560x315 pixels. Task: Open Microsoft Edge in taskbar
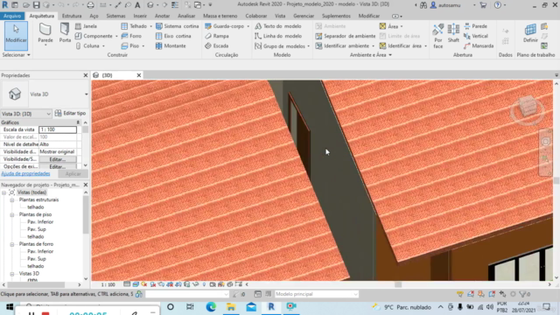click(x=211, y=307)
